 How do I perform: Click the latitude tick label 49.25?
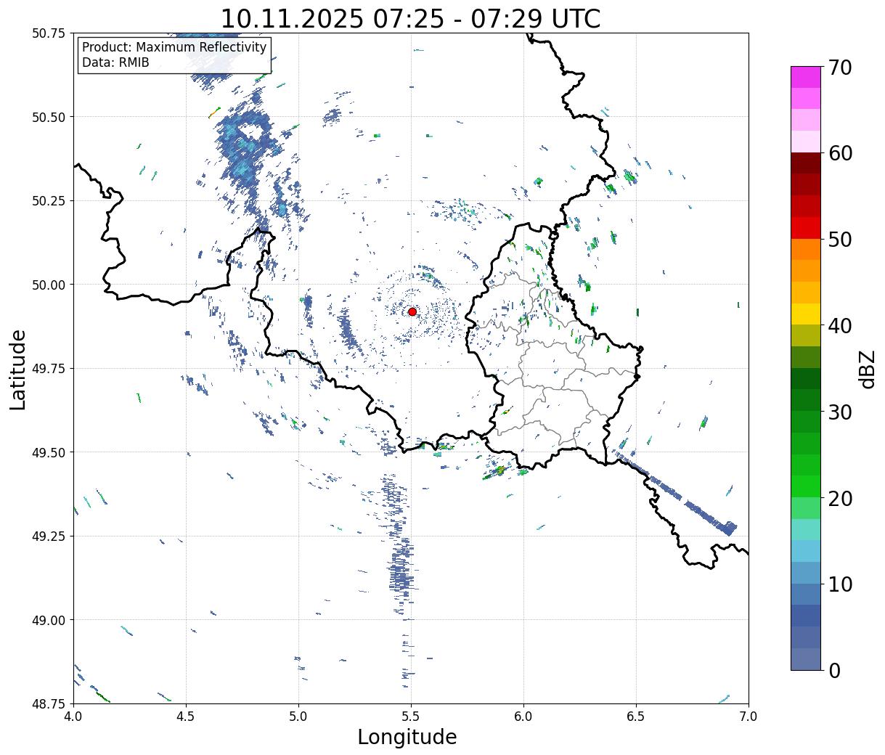(48, 536)
